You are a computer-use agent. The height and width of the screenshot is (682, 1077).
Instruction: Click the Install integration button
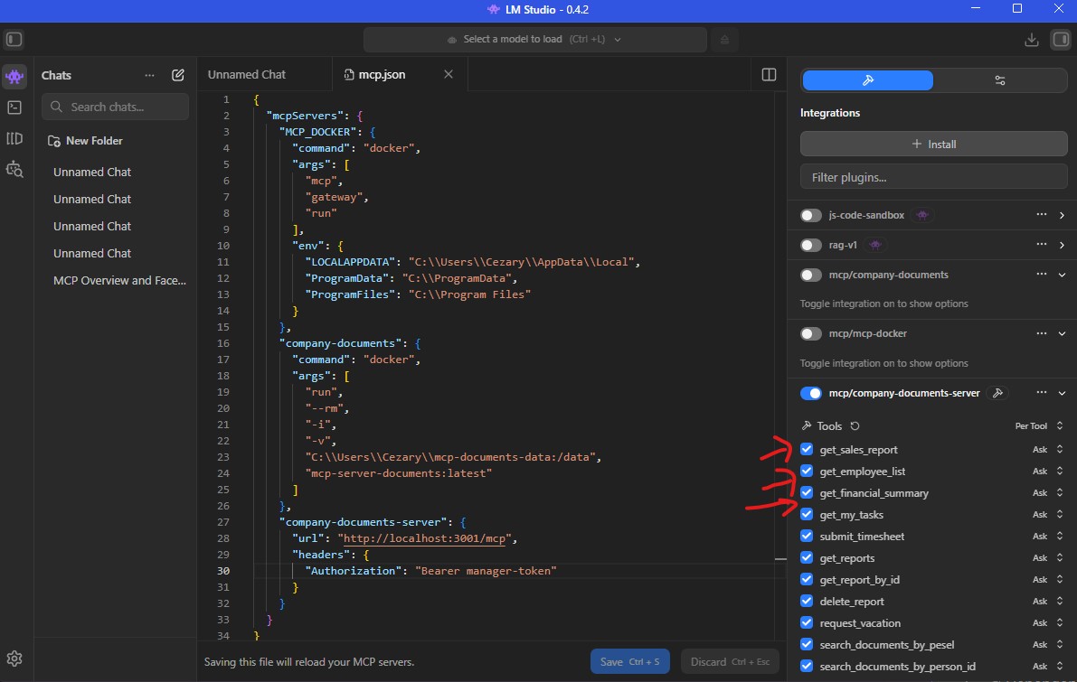click(x=933, y=145)
